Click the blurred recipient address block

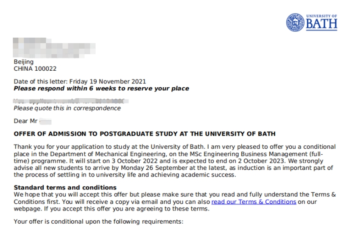pos(54,47)
